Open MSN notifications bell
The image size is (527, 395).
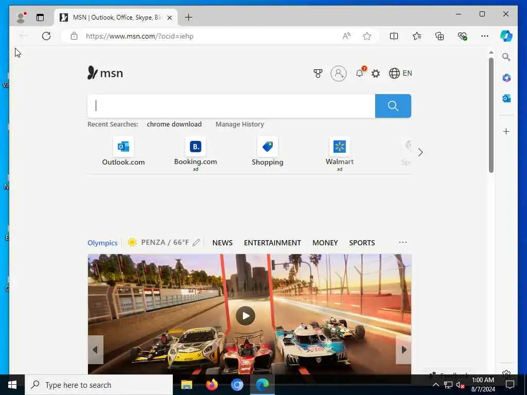360,73
